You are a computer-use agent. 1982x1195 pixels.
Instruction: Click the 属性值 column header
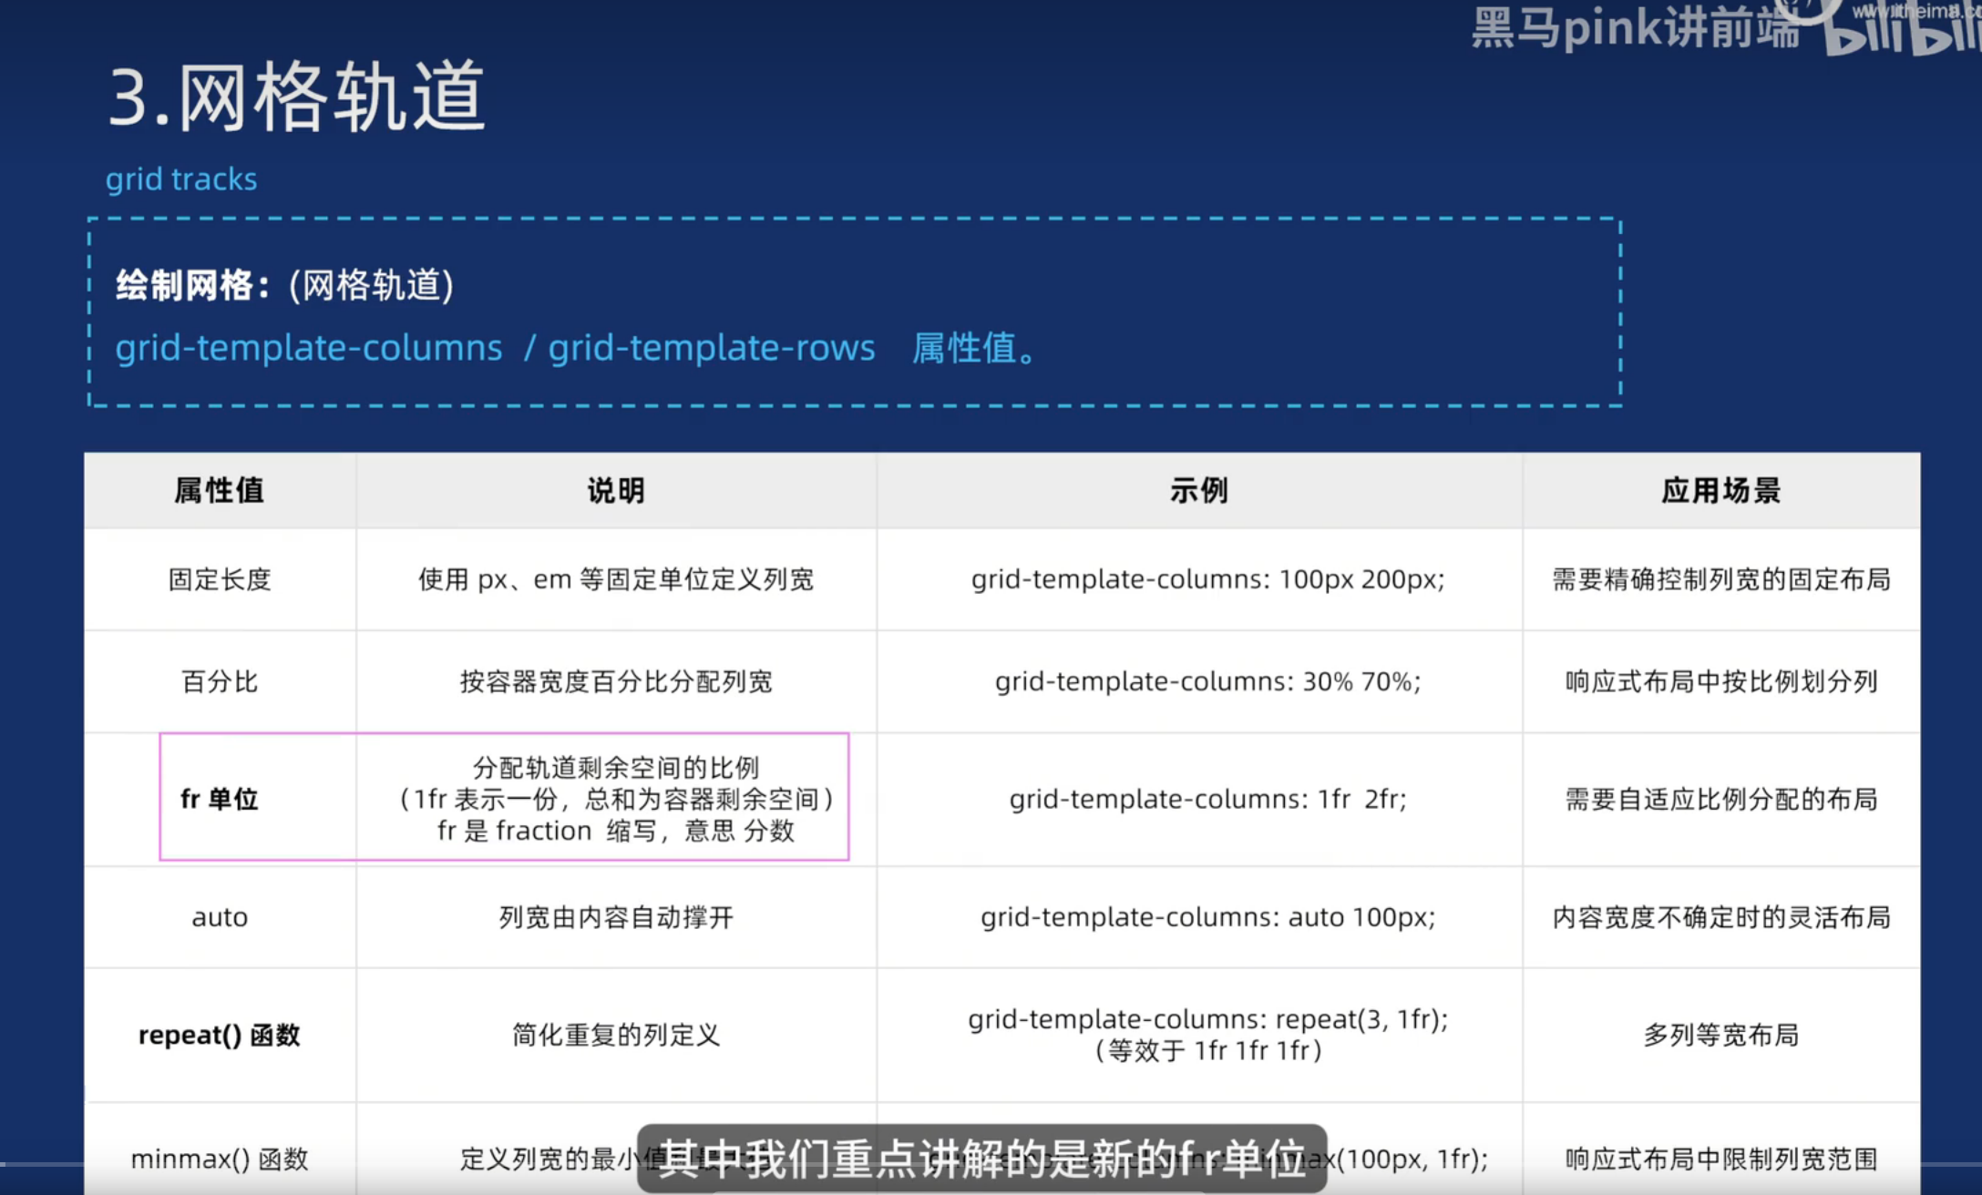[x=220, y=491]
